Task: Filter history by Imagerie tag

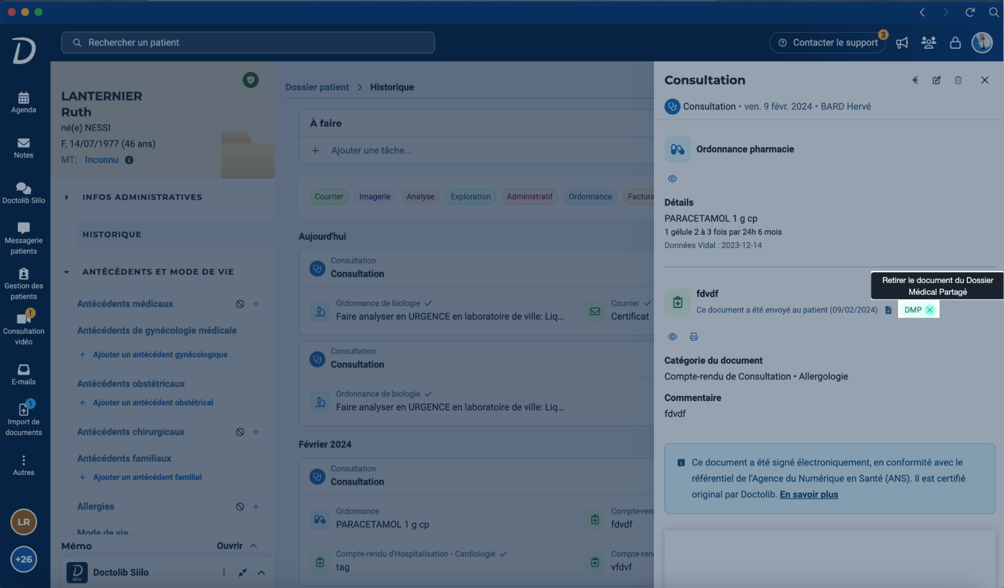Action: pos(374,196)
